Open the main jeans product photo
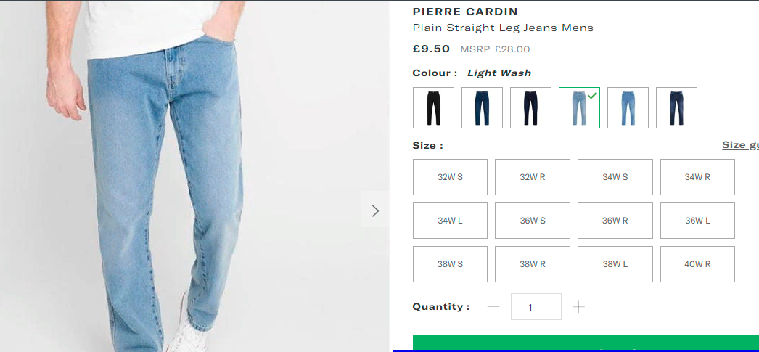 point(194,176)
